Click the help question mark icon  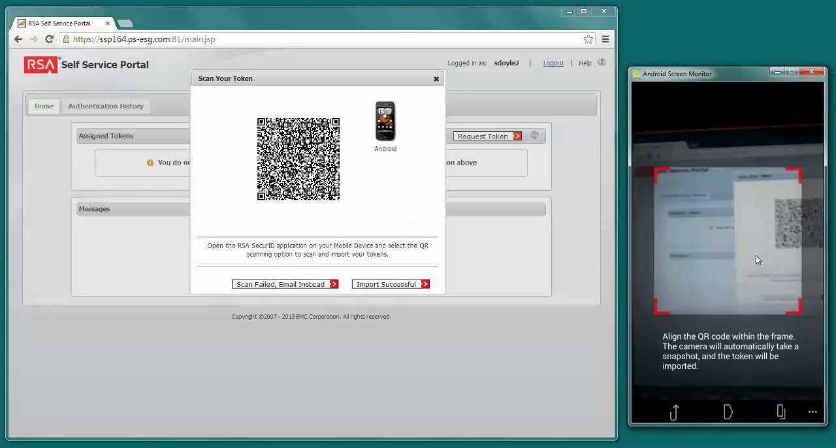pos(602,63)
